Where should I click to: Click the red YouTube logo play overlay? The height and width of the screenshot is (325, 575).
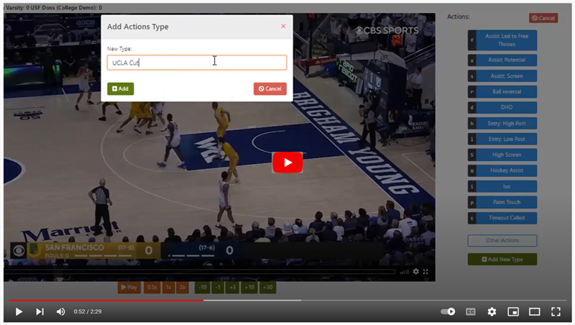(x=287, y=162)
